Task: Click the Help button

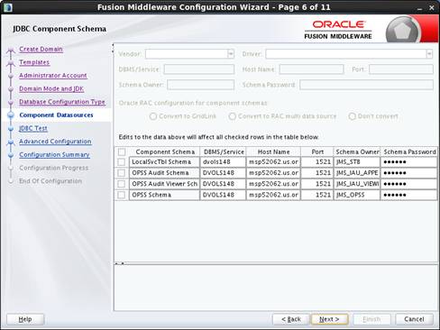Action: point(25,319)
